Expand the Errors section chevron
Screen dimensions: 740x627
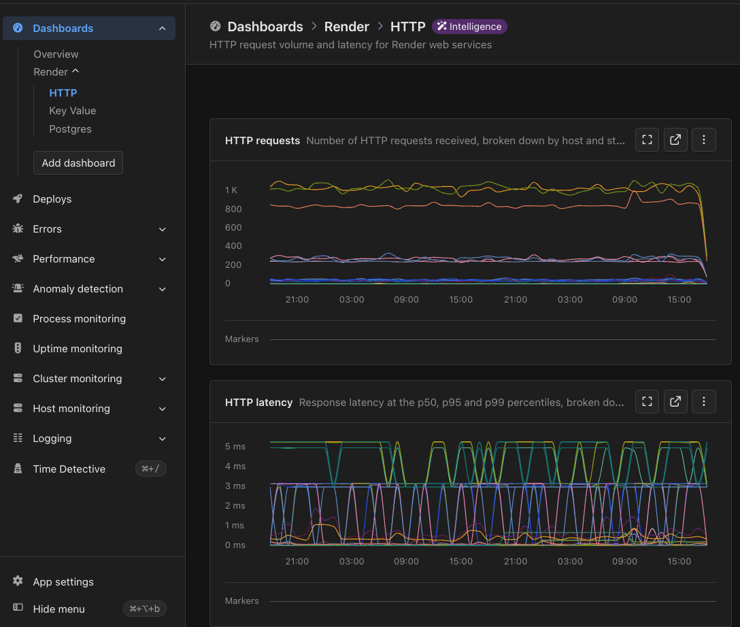(163, 229)
